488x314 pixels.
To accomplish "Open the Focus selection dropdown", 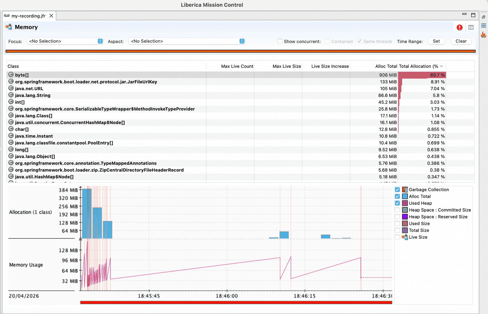I will coord(65,41).
